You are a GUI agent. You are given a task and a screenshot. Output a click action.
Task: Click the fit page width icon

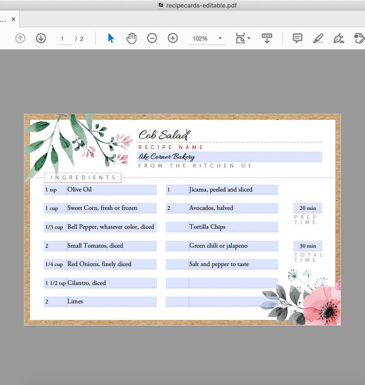[x=240, y=38]
